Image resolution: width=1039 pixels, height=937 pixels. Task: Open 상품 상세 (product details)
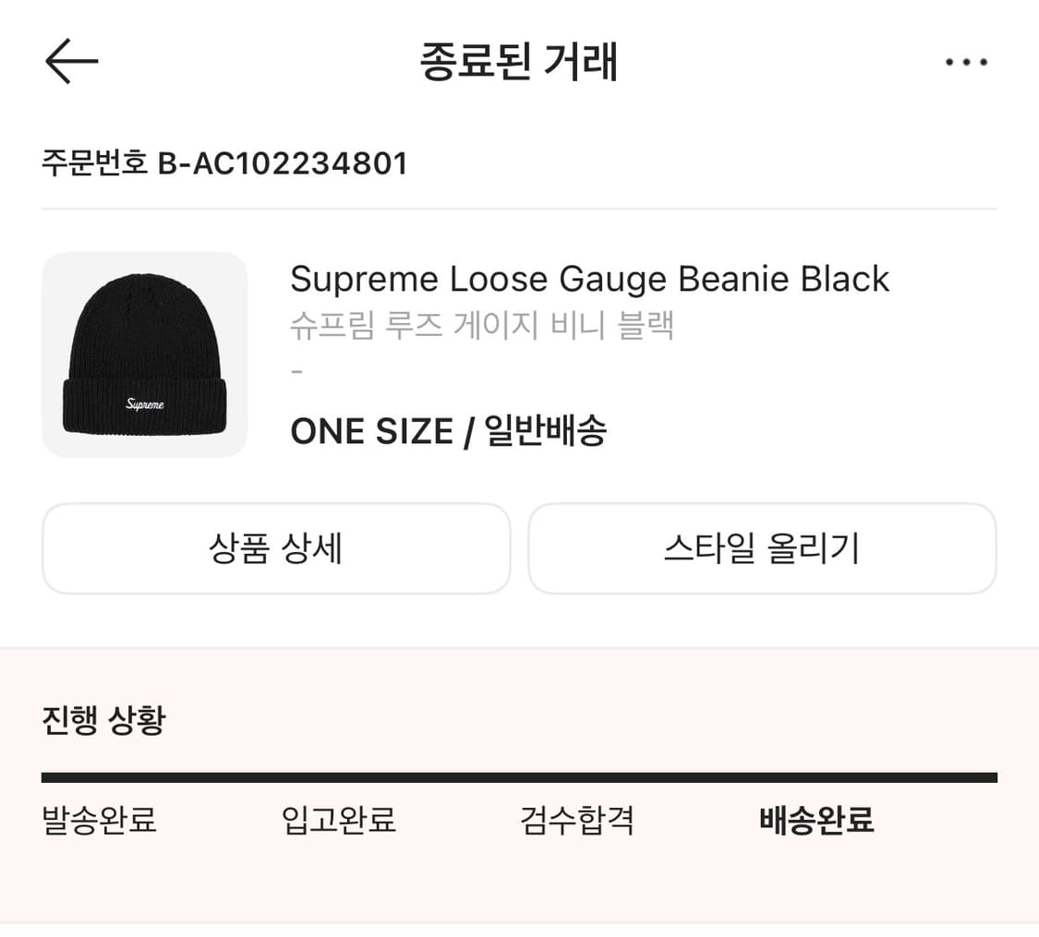pyautogui.click(x=276, y=548)
